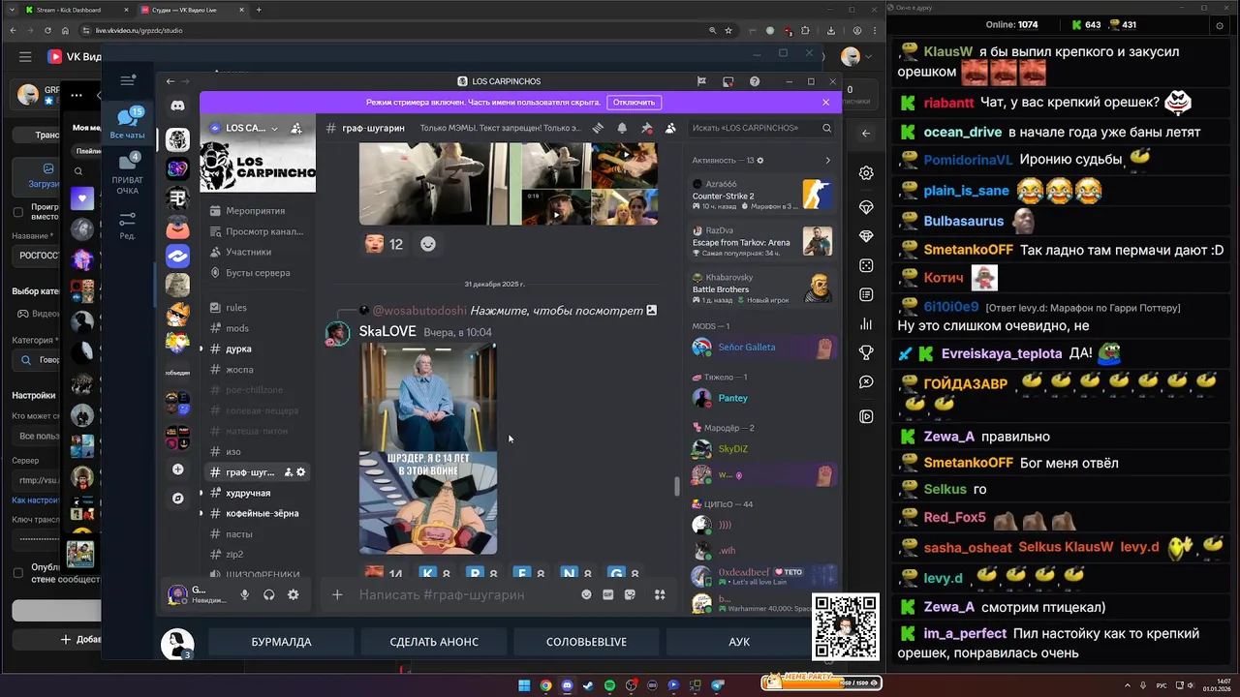
Task: Open Бусты сервера in sidebar
Action: (x=257, y=273)
